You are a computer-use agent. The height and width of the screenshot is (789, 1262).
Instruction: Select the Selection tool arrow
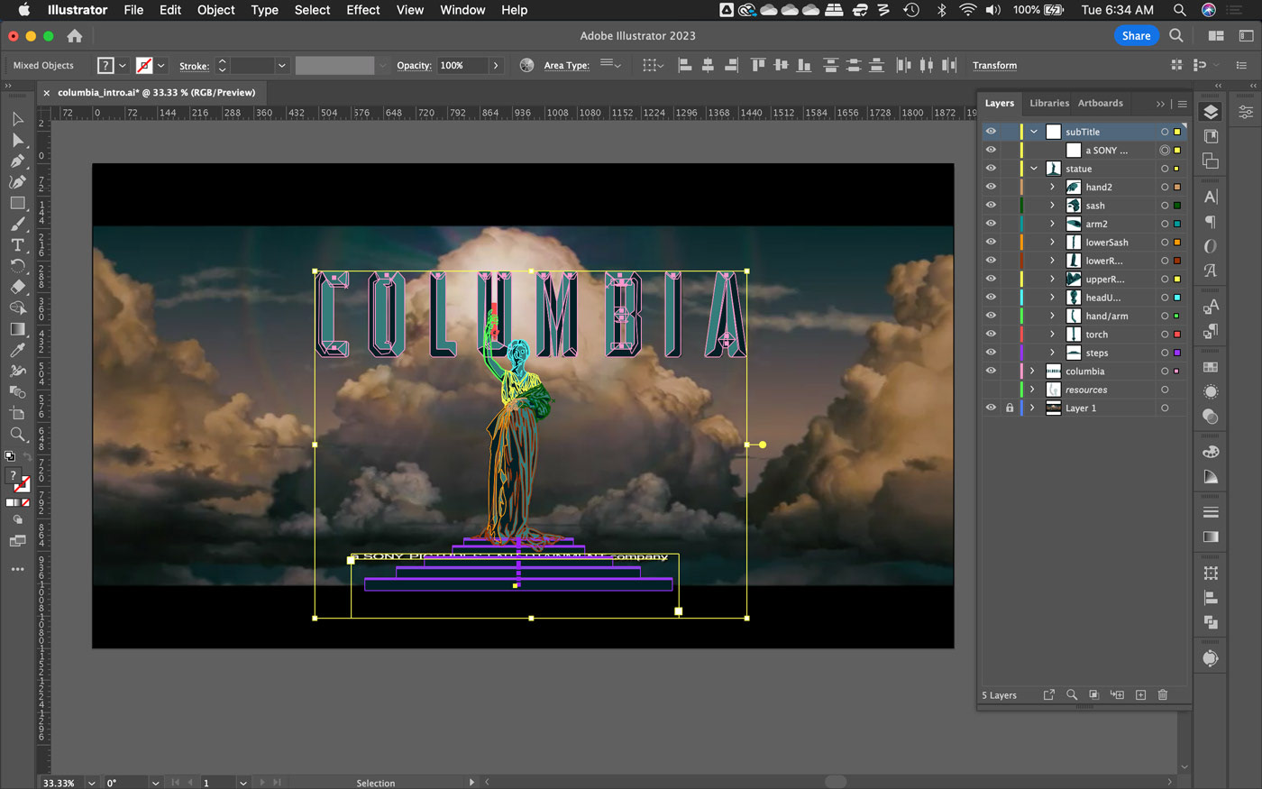tap(17, 119)
